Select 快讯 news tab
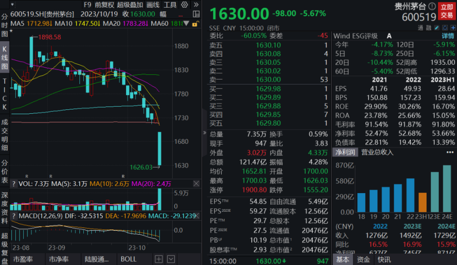Screen dimensions: 457x265 [x=384, y=259]
